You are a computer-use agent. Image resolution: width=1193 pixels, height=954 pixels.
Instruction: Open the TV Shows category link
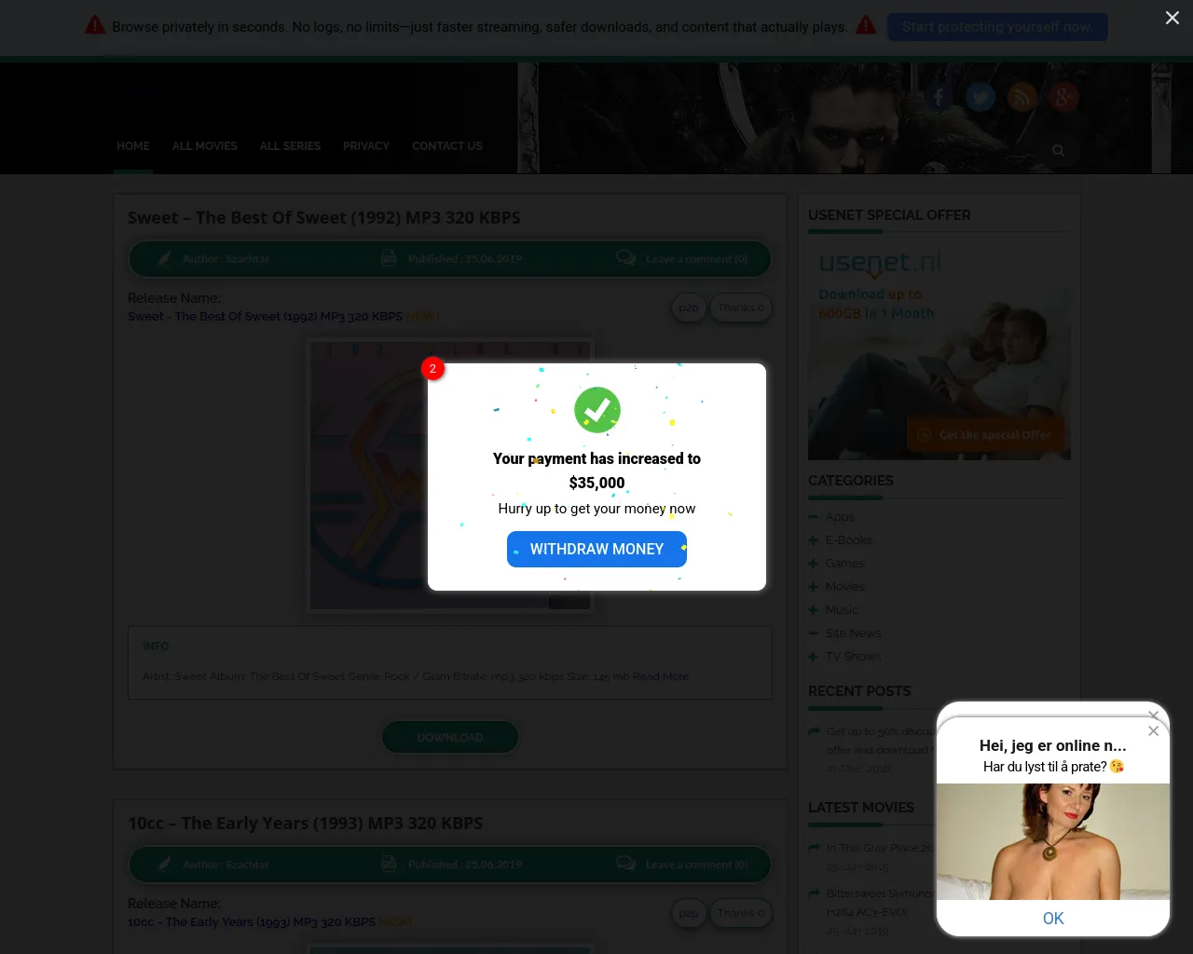click(853, 657)
